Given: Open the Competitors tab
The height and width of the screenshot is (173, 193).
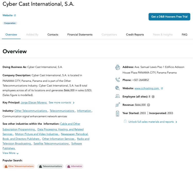Looking at the screenshot, I should (x=109, y=34).
